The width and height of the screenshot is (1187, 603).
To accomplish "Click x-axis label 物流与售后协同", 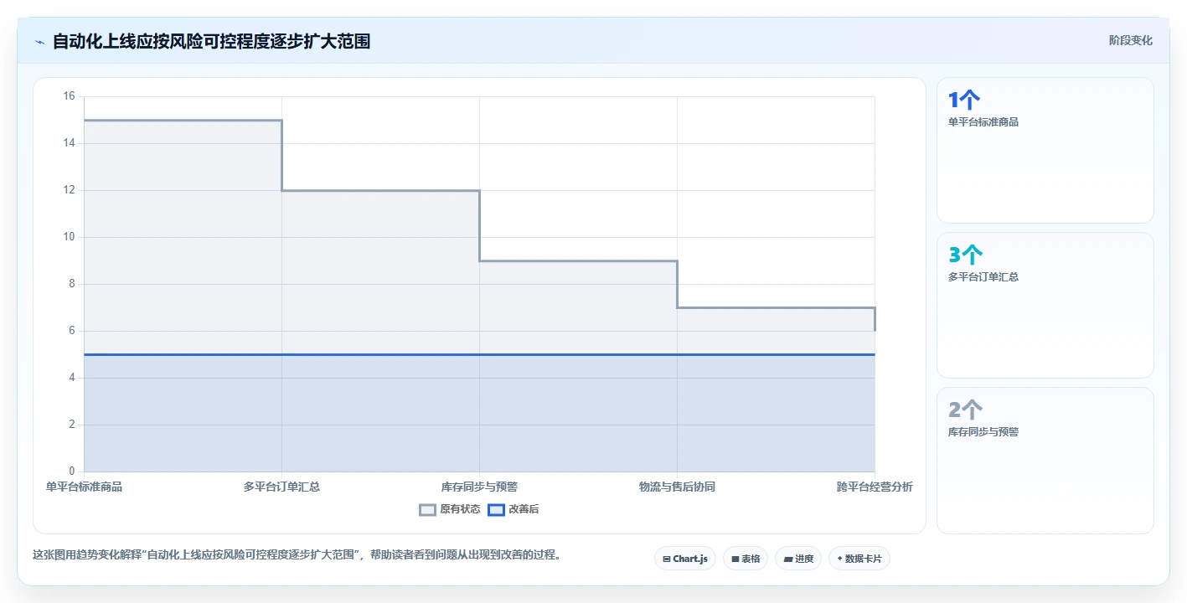I will pos(677,487).
